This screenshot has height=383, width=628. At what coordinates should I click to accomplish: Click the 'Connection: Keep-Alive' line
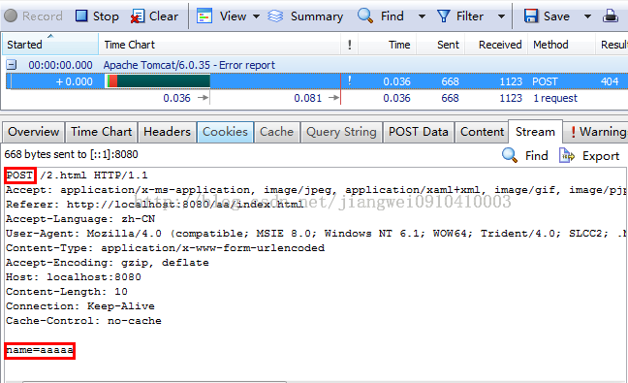click(x=80, y=306)
